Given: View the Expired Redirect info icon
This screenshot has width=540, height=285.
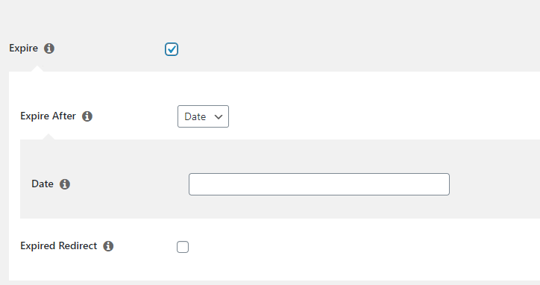Looking at the screenshot, I should click(x=108, y=246).
